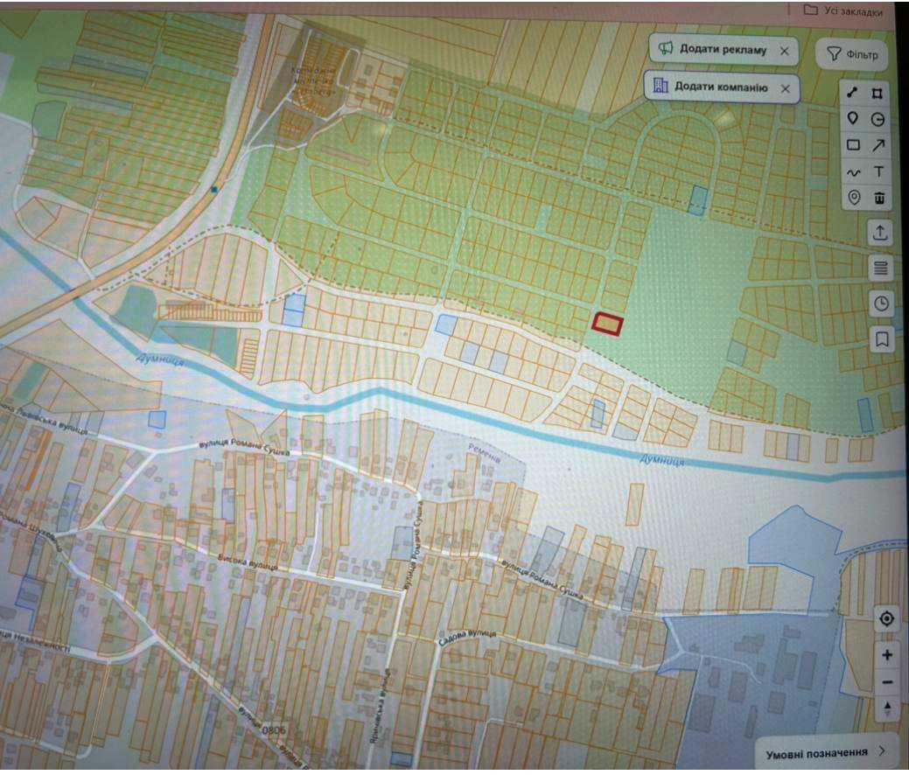Viewport: 909px width, 775px height.
Task: Open the export upload panel
Action: 880,233
